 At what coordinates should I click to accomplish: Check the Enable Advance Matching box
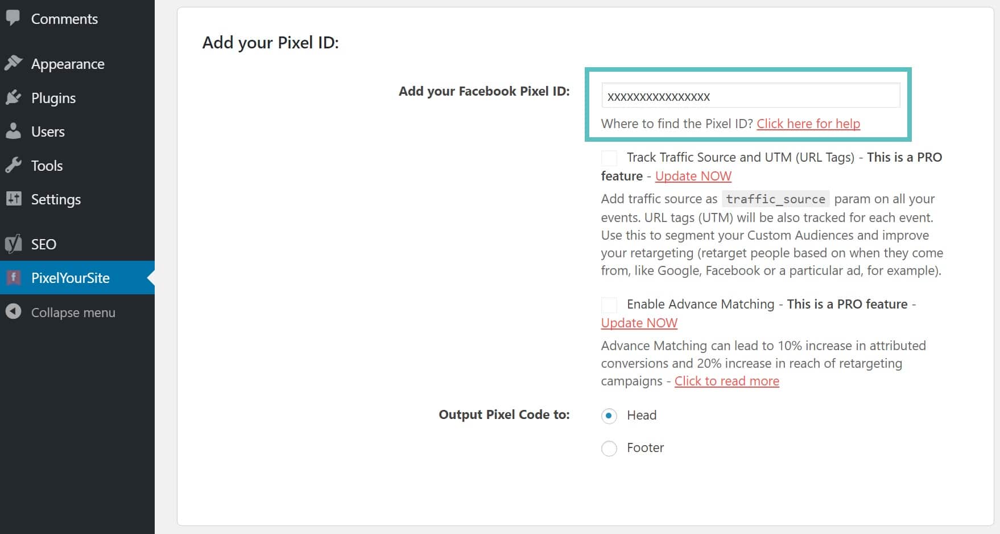[609, 305]
